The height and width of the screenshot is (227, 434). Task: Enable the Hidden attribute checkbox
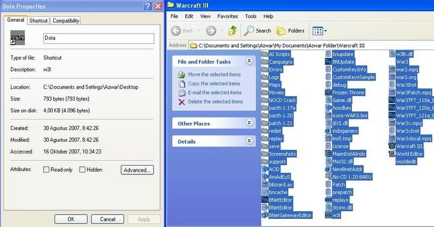tap(82, 169)
